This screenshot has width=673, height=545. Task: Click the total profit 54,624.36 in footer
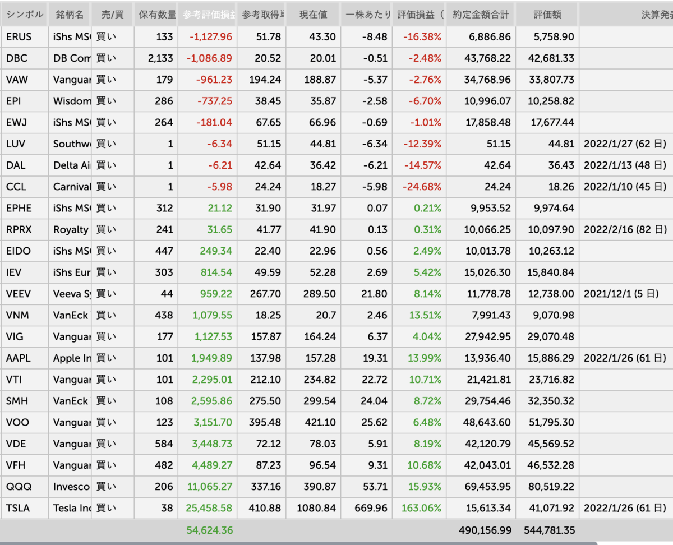210,530
